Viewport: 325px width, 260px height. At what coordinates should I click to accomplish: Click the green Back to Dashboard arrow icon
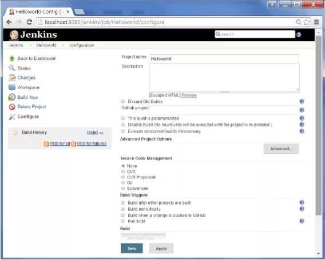tap(12, 58)
